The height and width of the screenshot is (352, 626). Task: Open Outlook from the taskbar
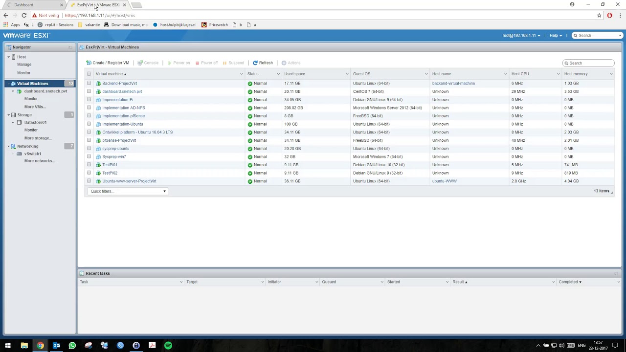coord(56,346)
